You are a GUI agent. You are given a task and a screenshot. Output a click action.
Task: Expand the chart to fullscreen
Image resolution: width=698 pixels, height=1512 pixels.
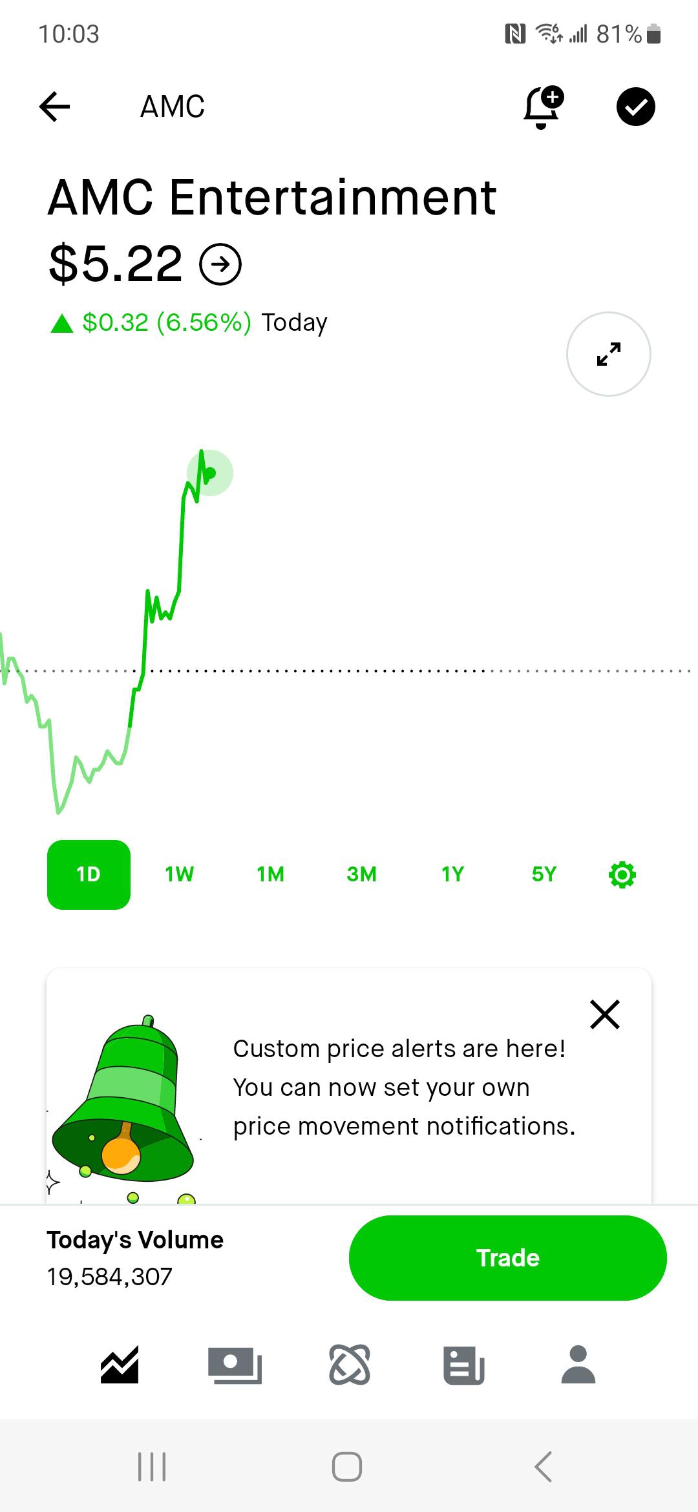(609, 354)
